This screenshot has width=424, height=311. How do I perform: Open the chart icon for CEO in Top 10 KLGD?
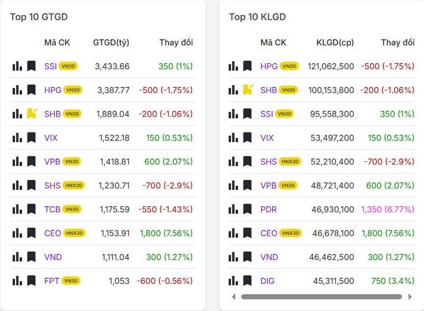pos(233,233)
